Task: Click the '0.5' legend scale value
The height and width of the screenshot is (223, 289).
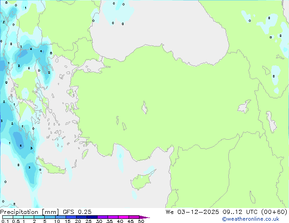Action: coord(15,221)
